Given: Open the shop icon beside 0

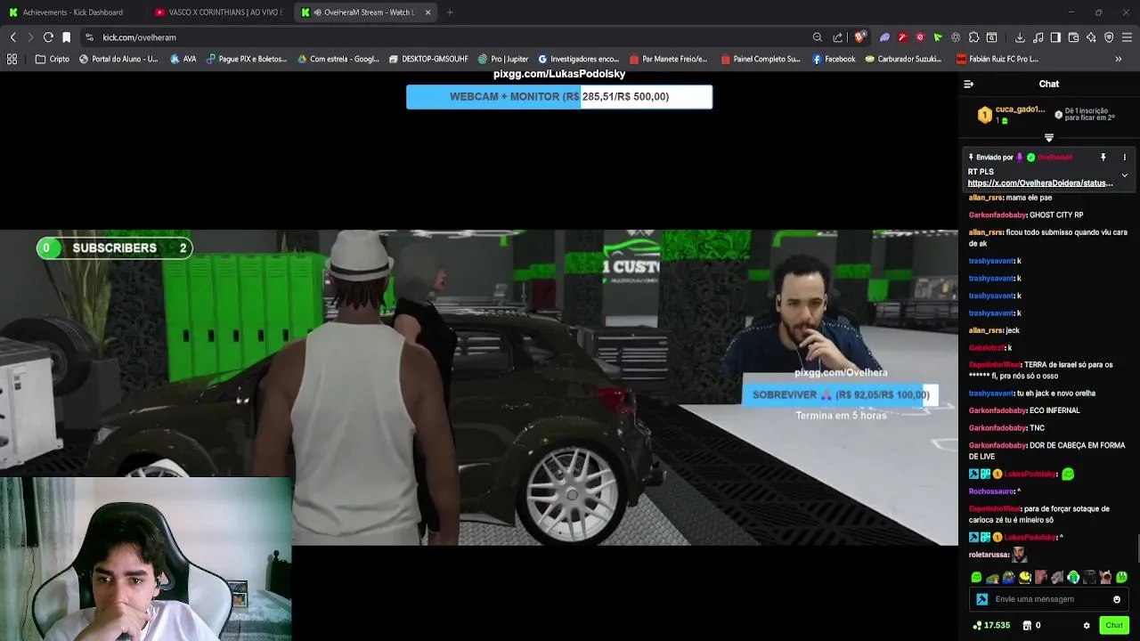Looking at the screenshot, I should [1027, 626].
